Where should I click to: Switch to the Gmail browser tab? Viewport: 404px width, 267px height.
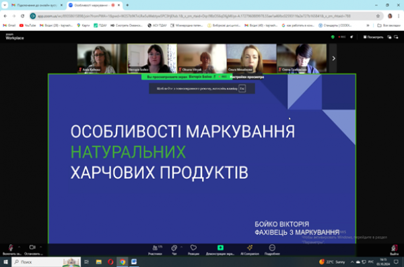(x=37, y=5)
